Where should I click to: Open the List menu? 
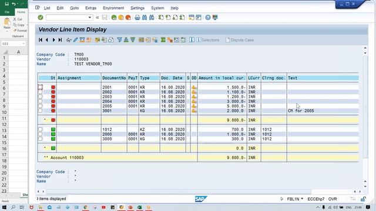pyautogui.click(x=47, y=8)
